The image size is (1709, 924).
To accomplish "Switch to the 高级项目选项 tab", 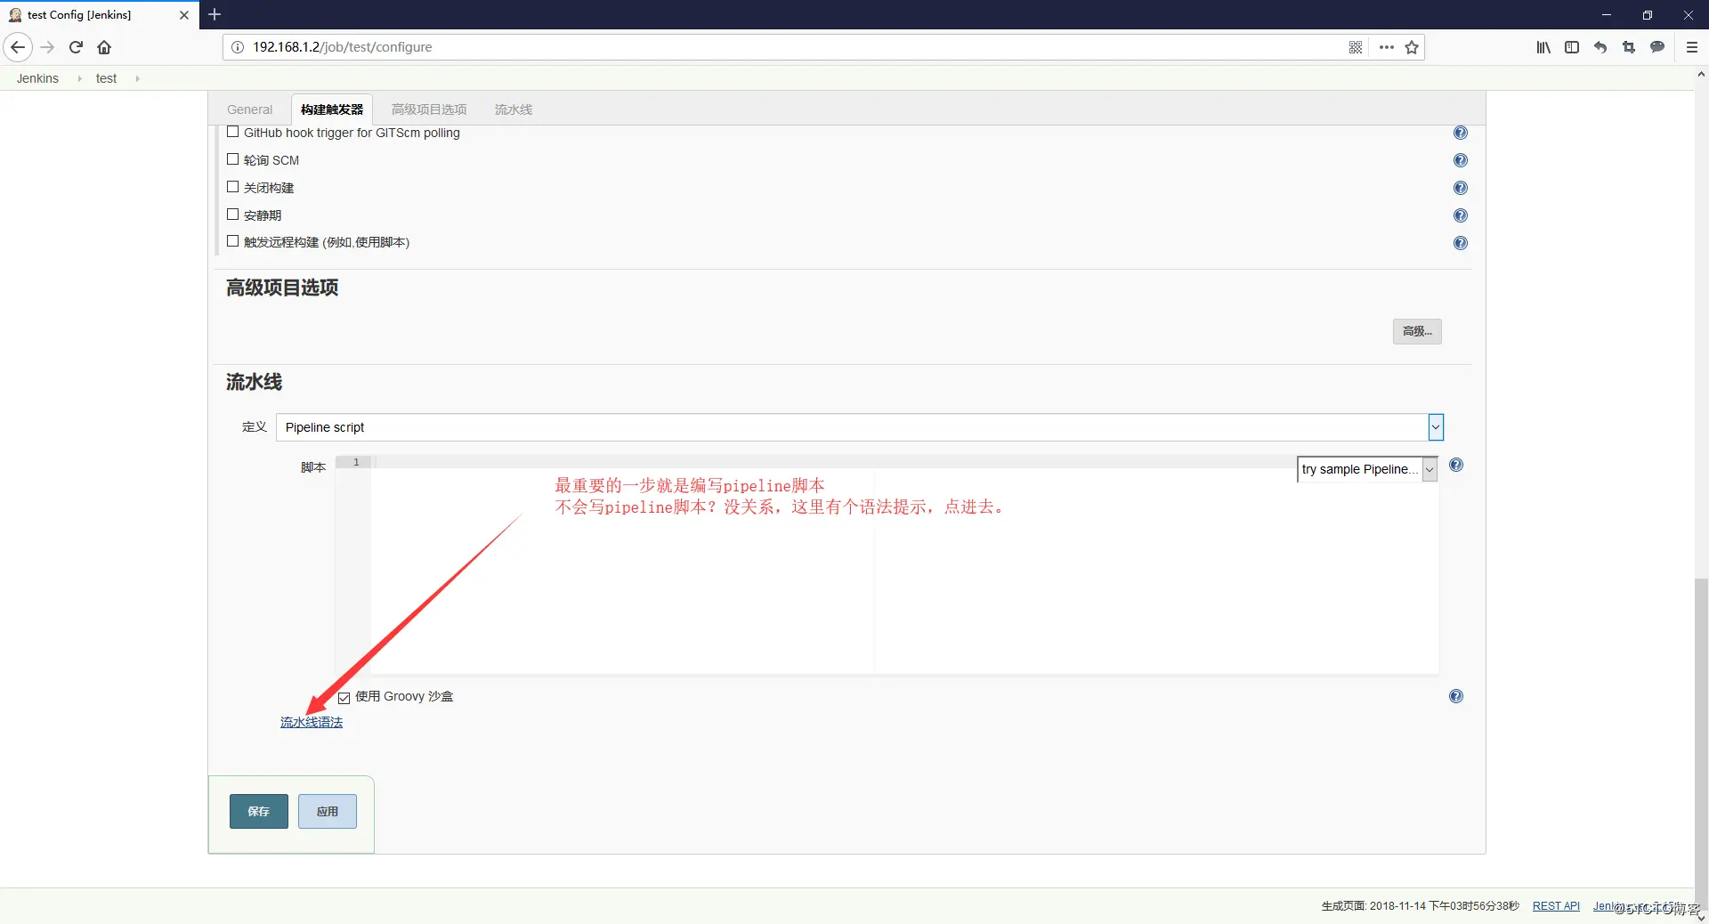I will [429, 109].
